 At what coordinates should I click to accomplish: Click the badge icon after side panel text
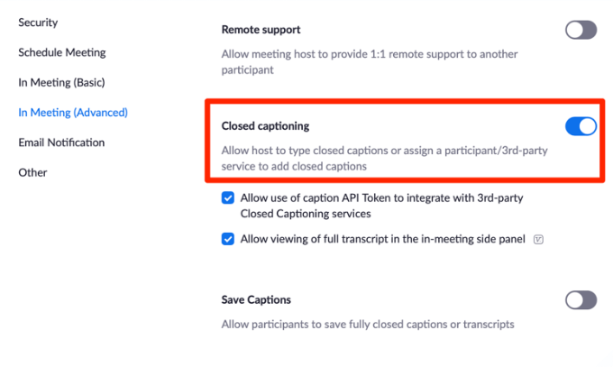[538, 240]
